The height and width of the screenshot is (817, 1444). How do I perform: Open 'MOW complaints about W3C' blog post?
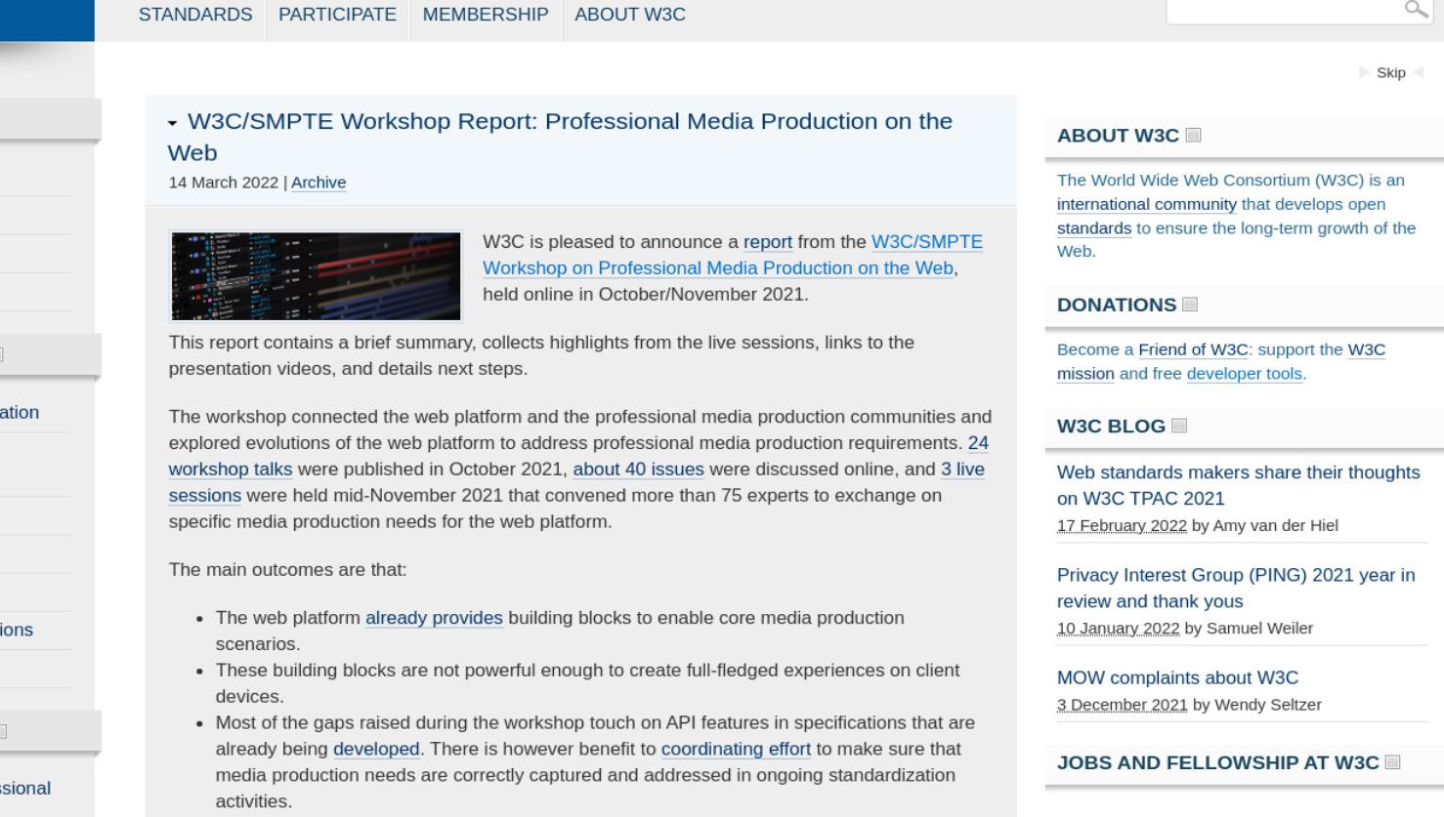tap(1177, 677)
